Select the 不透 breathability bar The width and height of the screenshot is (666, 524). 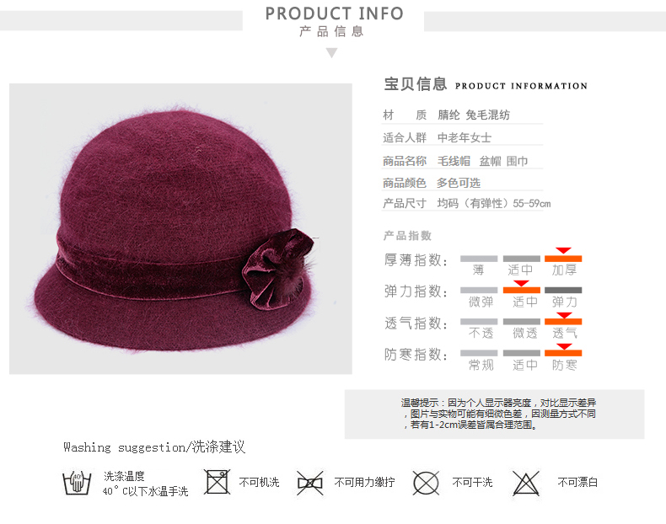pyautogui.click(x=479, y=322)
